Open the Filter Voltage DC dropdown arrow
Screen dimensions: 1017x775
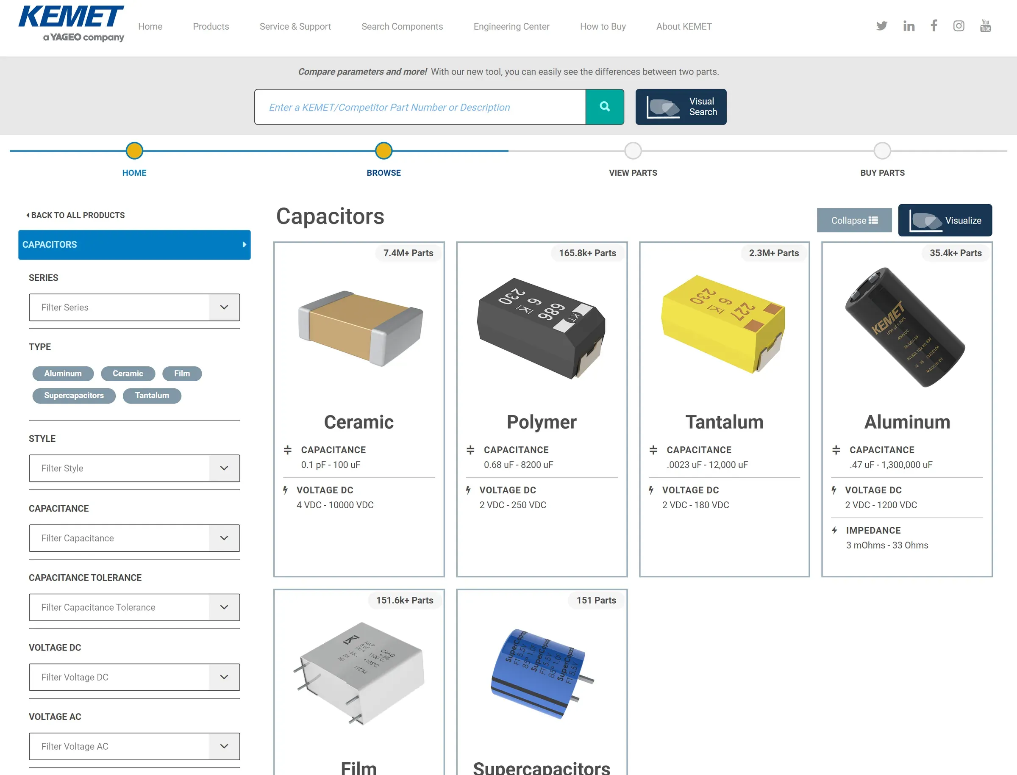224,677
